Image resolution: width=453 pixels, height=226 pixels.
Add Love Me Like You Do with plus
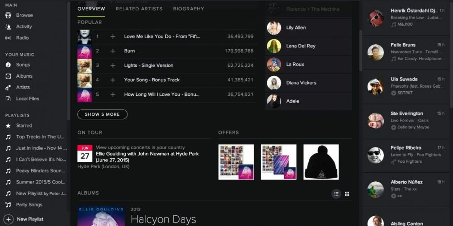[x=113, y=37]
